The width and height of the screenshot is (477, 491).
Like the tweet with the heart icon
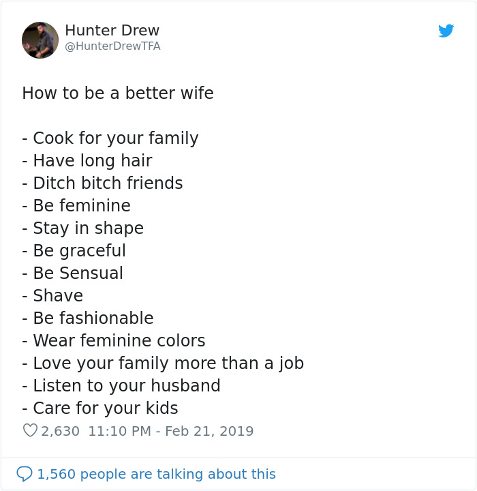pos(30,431)
